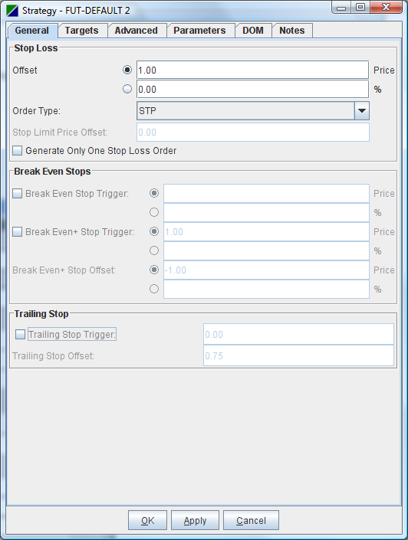Enable Generate Only One Stop Loss Order
408x540 pixels.
17,150
